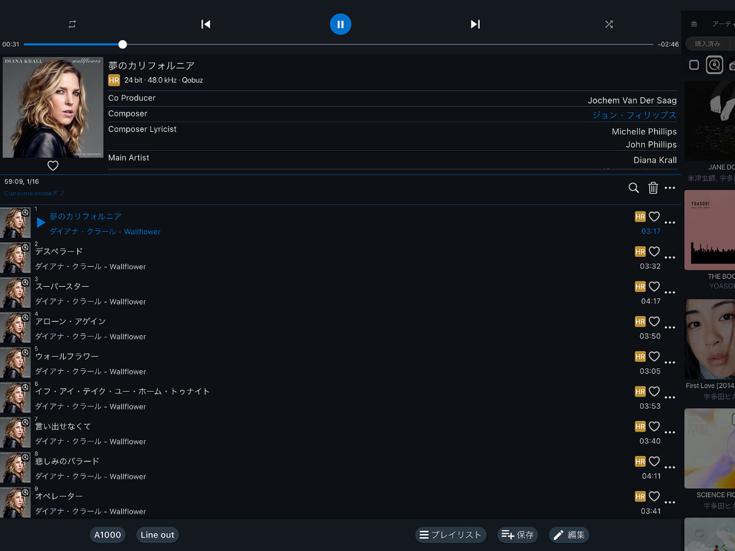Open options for デスペラード track
This screenshot has height=551, width=735.
[x=670, y=258]
